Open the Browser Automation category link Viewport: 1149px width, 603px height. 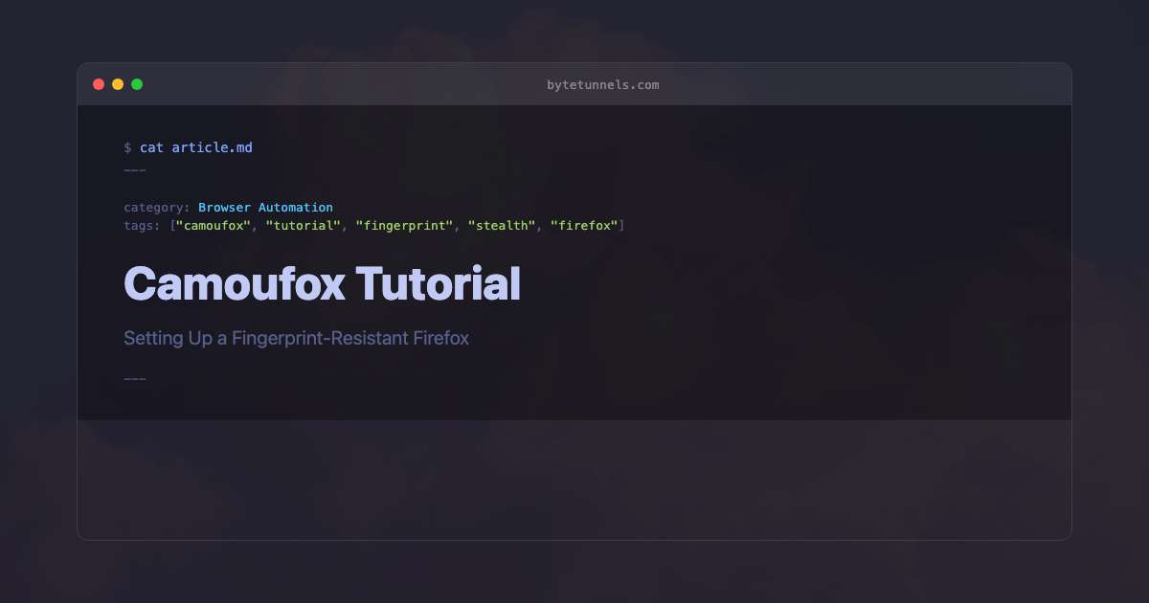pos(265,207)
